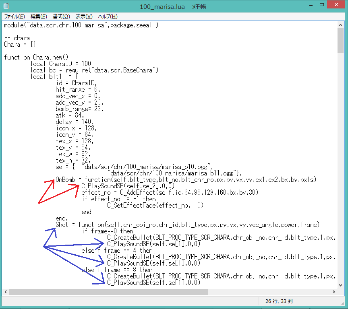Place cursor in module("data.scr.chr.100_marisa" line
Viewport: 348px width, 309px height.
pos(81,25)
